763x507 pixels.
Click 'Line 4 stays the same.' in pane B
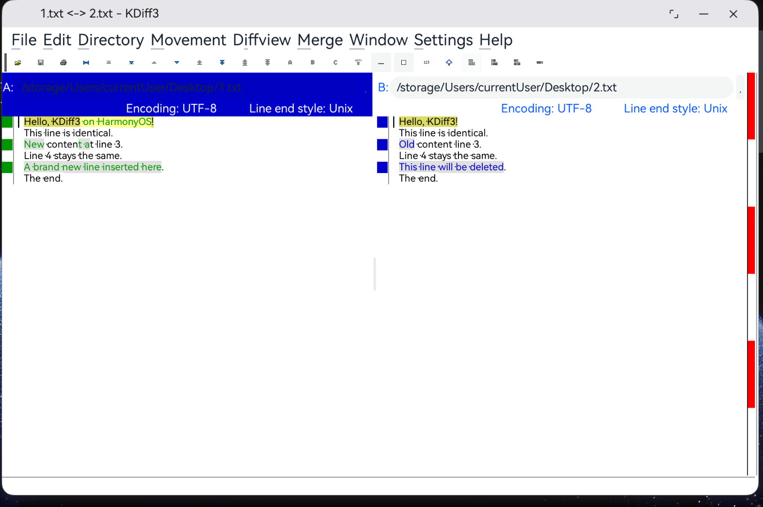pyautogui.click(x=448, y=156)
